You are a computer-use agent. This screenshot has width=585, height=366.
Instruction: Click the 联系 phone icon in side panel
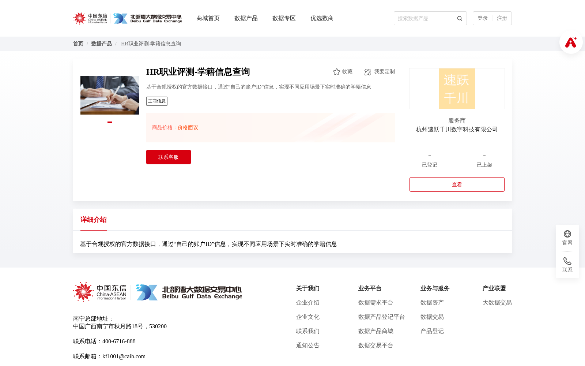coord(567,261)
